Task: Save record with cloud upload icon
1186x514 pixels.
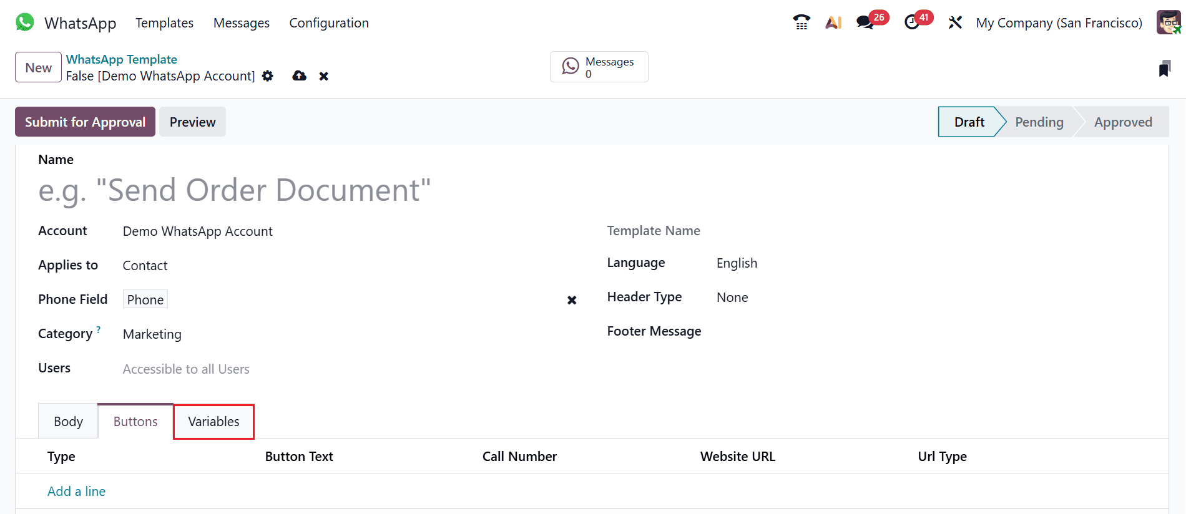Action: pos(300,76)
